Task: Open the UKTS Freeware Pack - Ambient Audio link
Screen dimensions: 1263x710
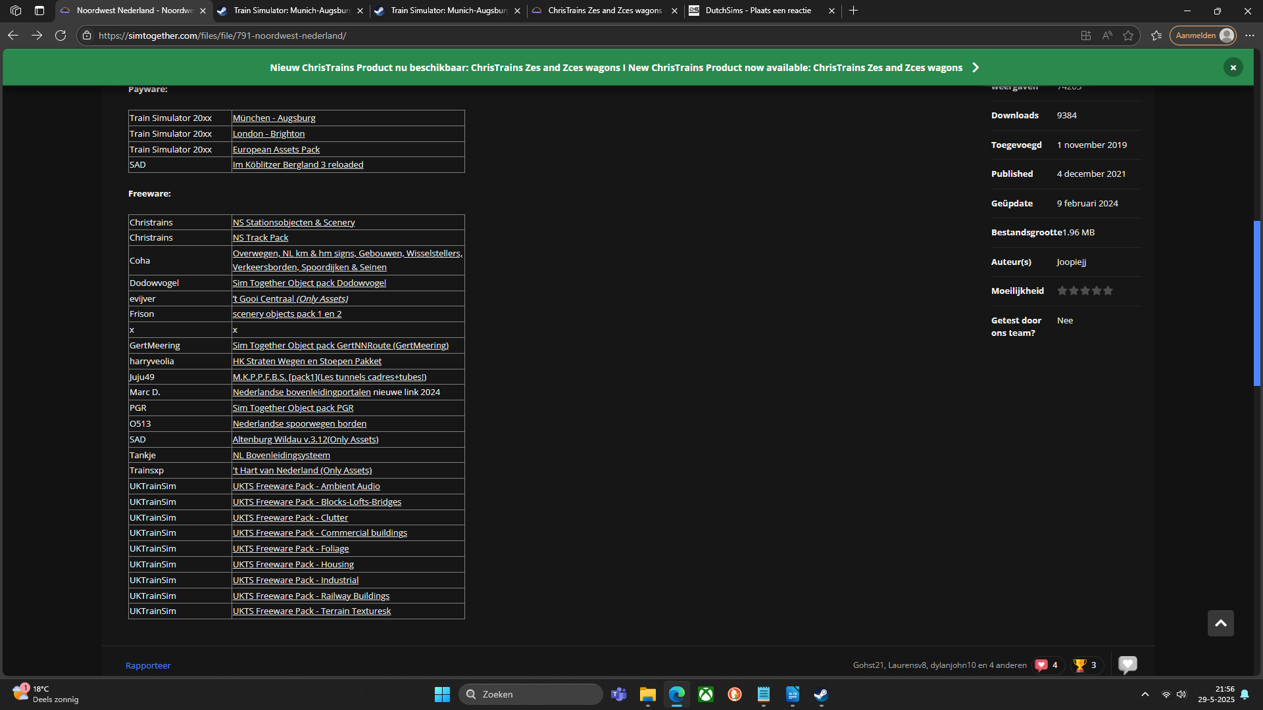Action: coord(307,486)
